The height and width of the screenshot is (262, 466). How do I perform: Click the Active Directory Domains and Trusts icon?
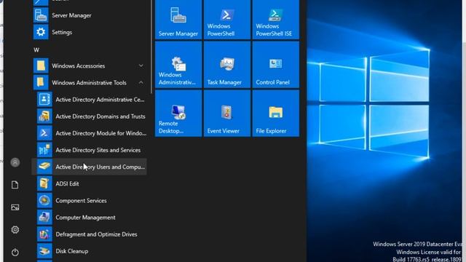click(44, 116)
